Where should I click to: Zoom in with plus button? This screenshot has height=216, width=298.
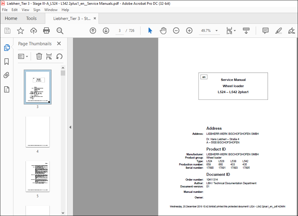[x=189, y=31]
